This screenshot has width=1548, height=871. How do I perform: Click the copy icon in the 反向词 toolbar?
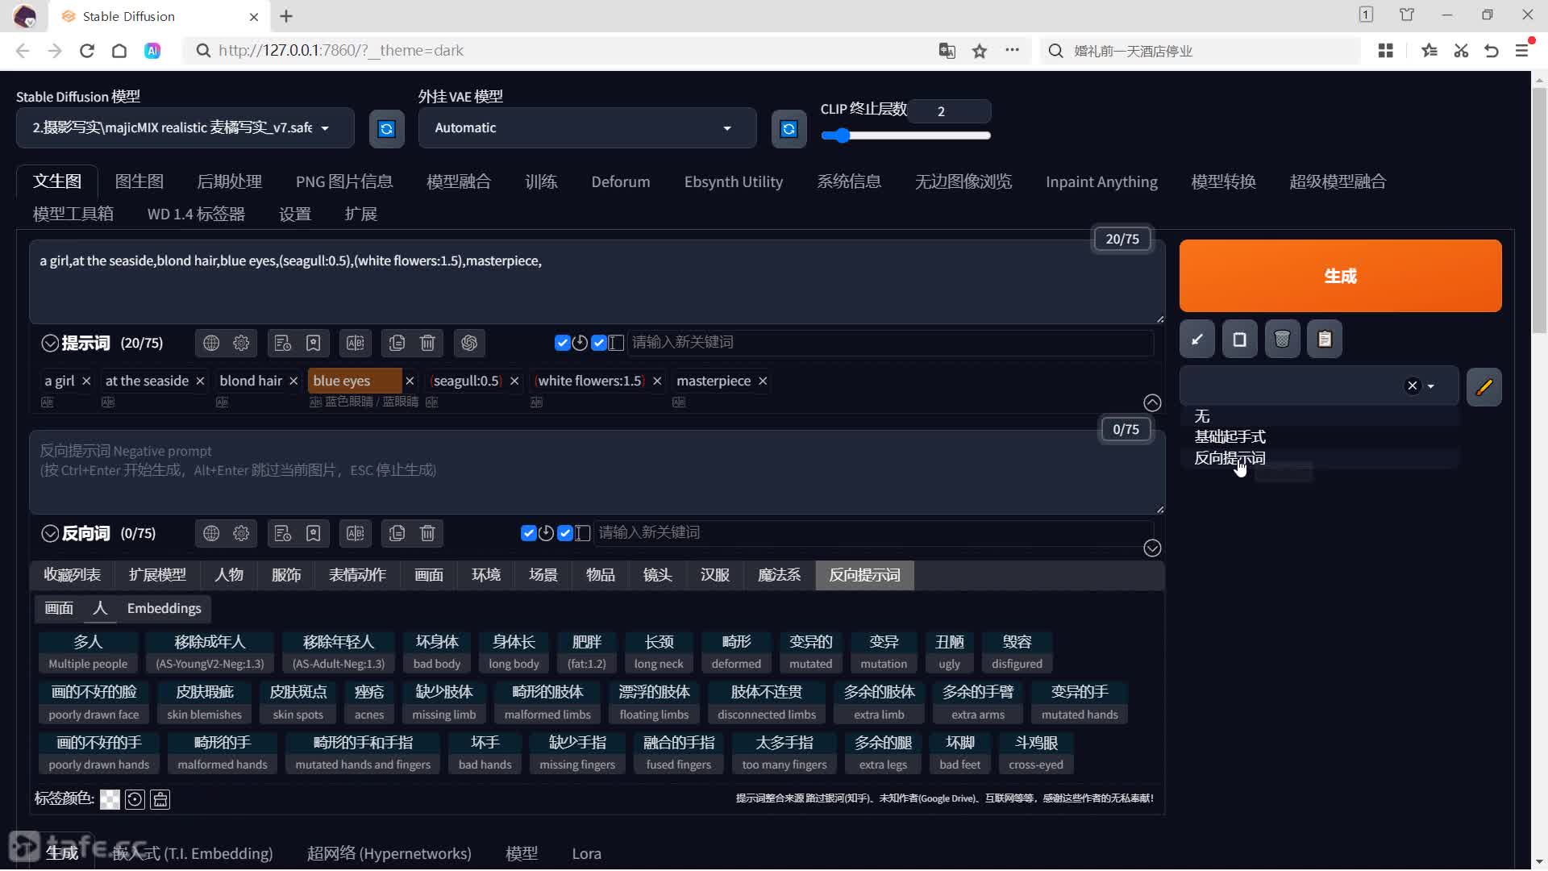[397, 533]
